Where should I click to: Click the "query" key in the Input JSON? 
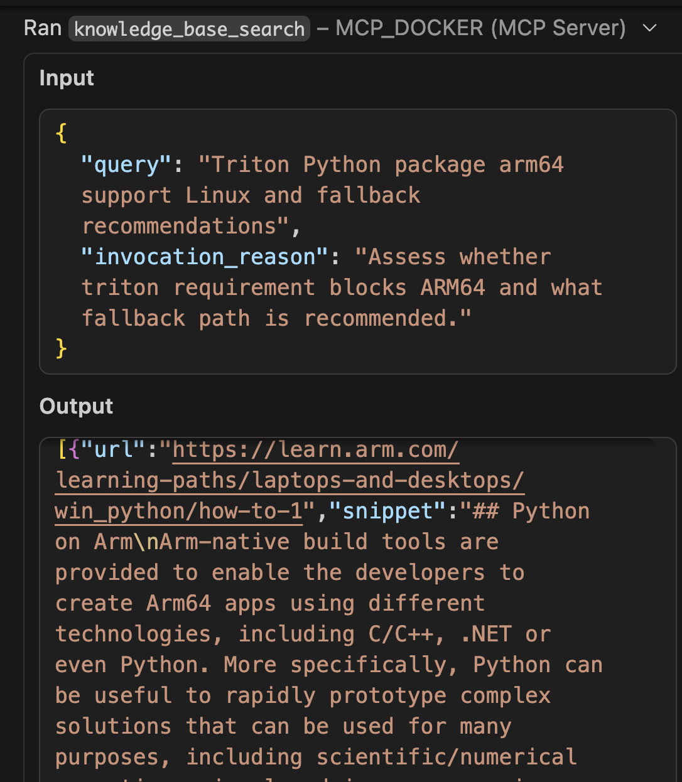tap(123, 164)
